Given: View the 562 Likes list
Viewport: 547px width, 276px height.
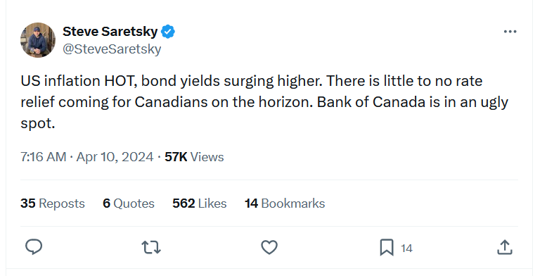Looking at the screenshot, I should (199, 203).
